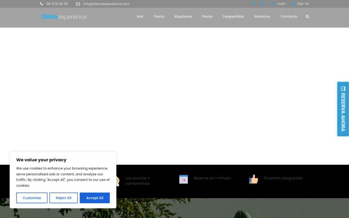Open the Alquileres menu
This screenshot has height=218, width=349.
183,16
